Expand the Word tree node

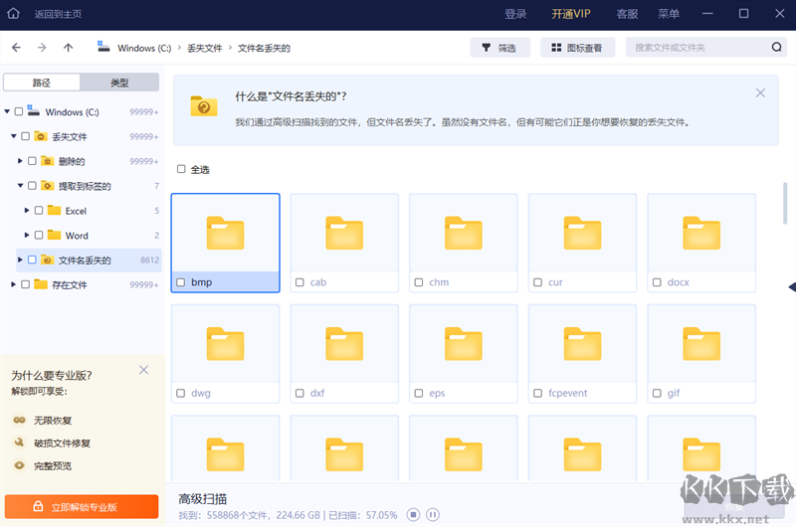tap(27, 235)
